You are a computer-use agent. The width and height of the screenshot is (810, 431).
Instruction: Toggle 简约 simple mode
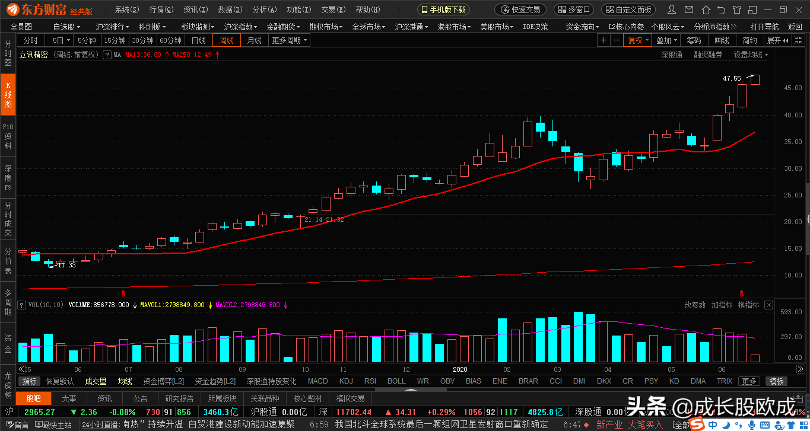pos(749,40)
